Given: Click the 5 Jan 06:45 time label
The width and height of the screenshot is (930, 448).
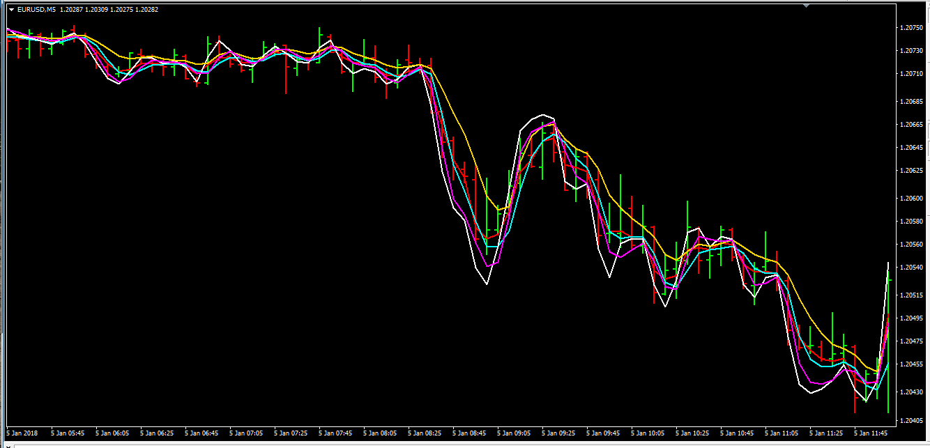Looking at the screenshot, I should tap(202, 433).
